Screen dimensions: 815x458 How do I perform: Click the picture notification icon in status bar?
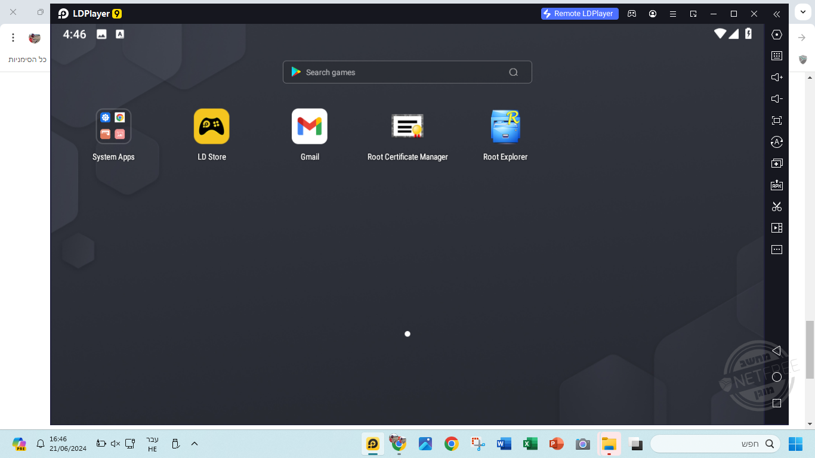[102, 35]
